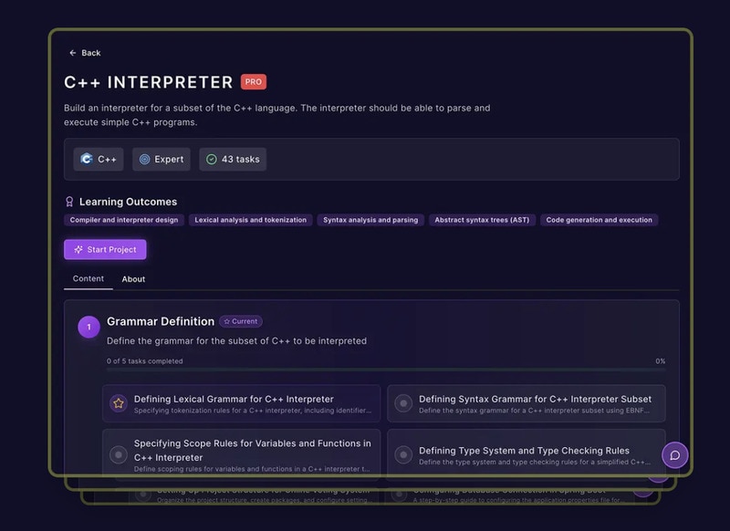Click the back arrow icon
Viewport: 730px width, 531px height.
coord(73,53)
